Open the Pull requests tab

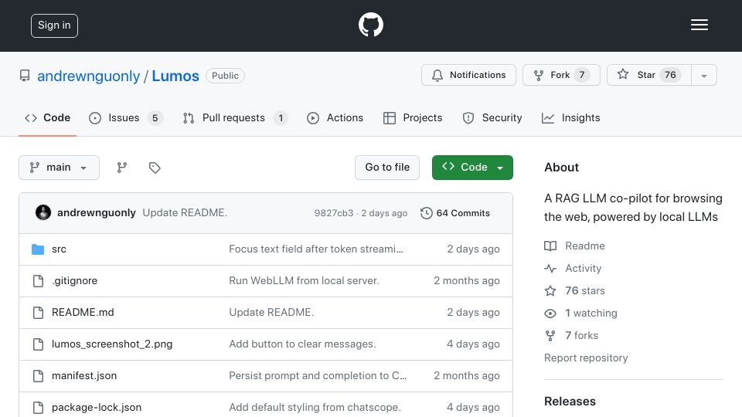(x=235, y=117)
